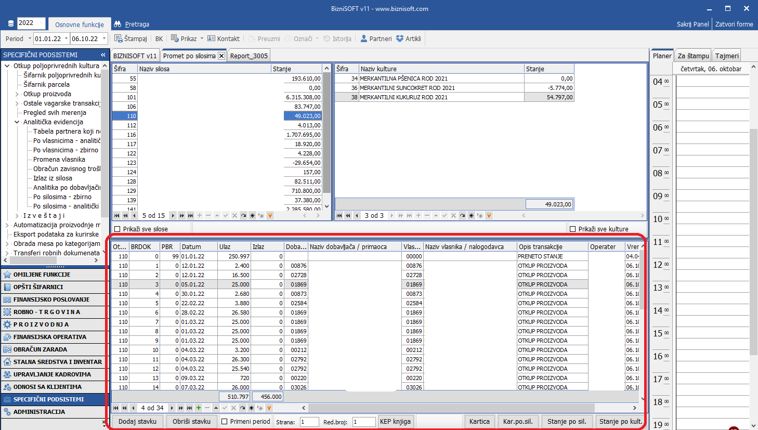Collapse the Specifični podsistemi panel
758x430 pixels.
(x=103, y=55)
